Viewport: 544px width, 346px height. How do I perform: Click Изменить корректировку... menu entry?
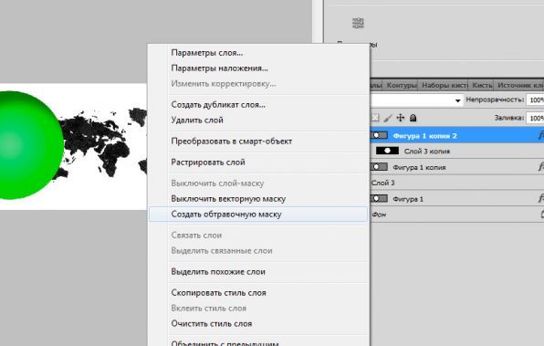224,84
